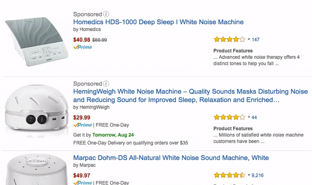View the 147 customer reviews

click(x=255, y=39)
